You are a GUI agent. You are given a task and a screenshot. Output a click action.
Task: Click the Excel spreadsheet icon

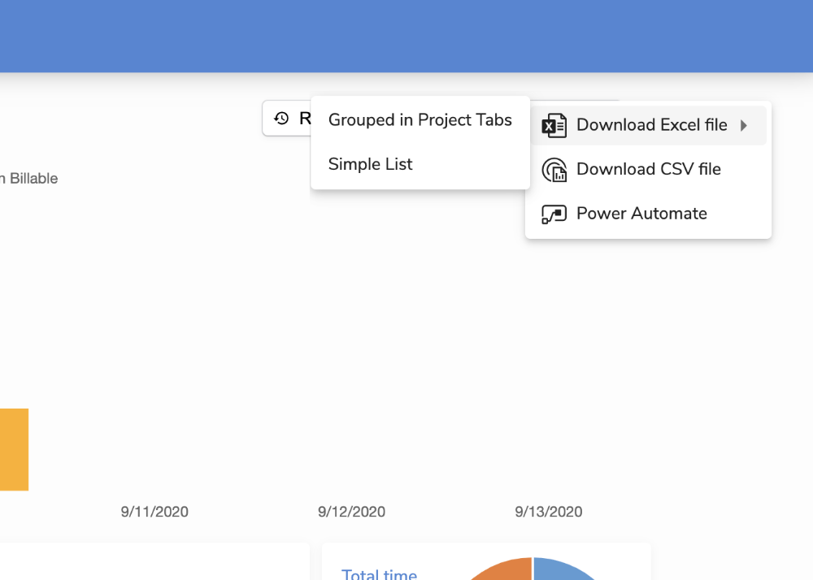click(554, 126)
